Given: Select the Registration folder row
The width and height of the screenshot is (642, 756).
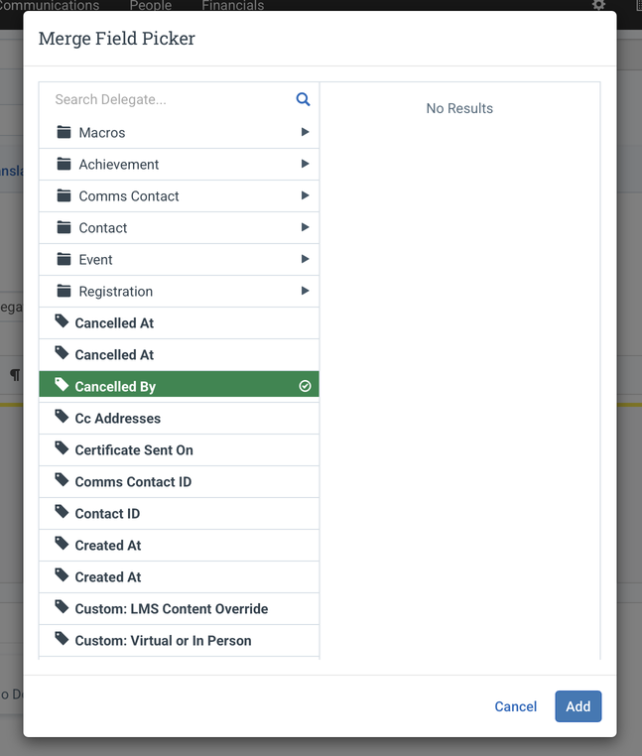Looking at the screenshot, I should [179, 292].
